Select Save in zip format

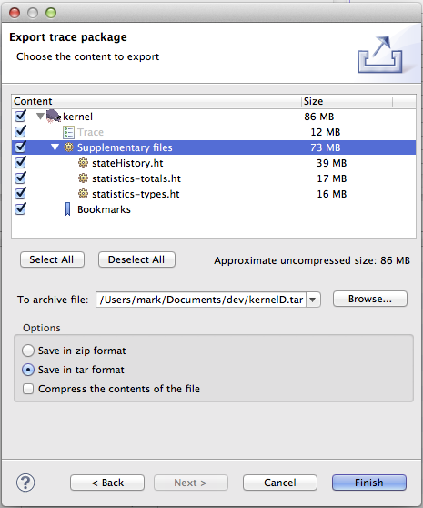[x=28, y=351]
